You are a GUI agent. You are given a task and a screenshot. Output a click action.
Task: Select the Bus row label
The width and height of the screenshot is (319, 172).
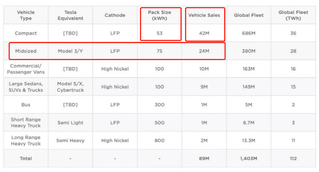[26, 105]
